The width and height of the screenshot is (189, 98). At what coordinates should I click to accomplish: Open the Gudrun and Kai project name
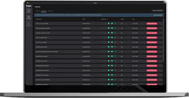(x=42, y=61)
